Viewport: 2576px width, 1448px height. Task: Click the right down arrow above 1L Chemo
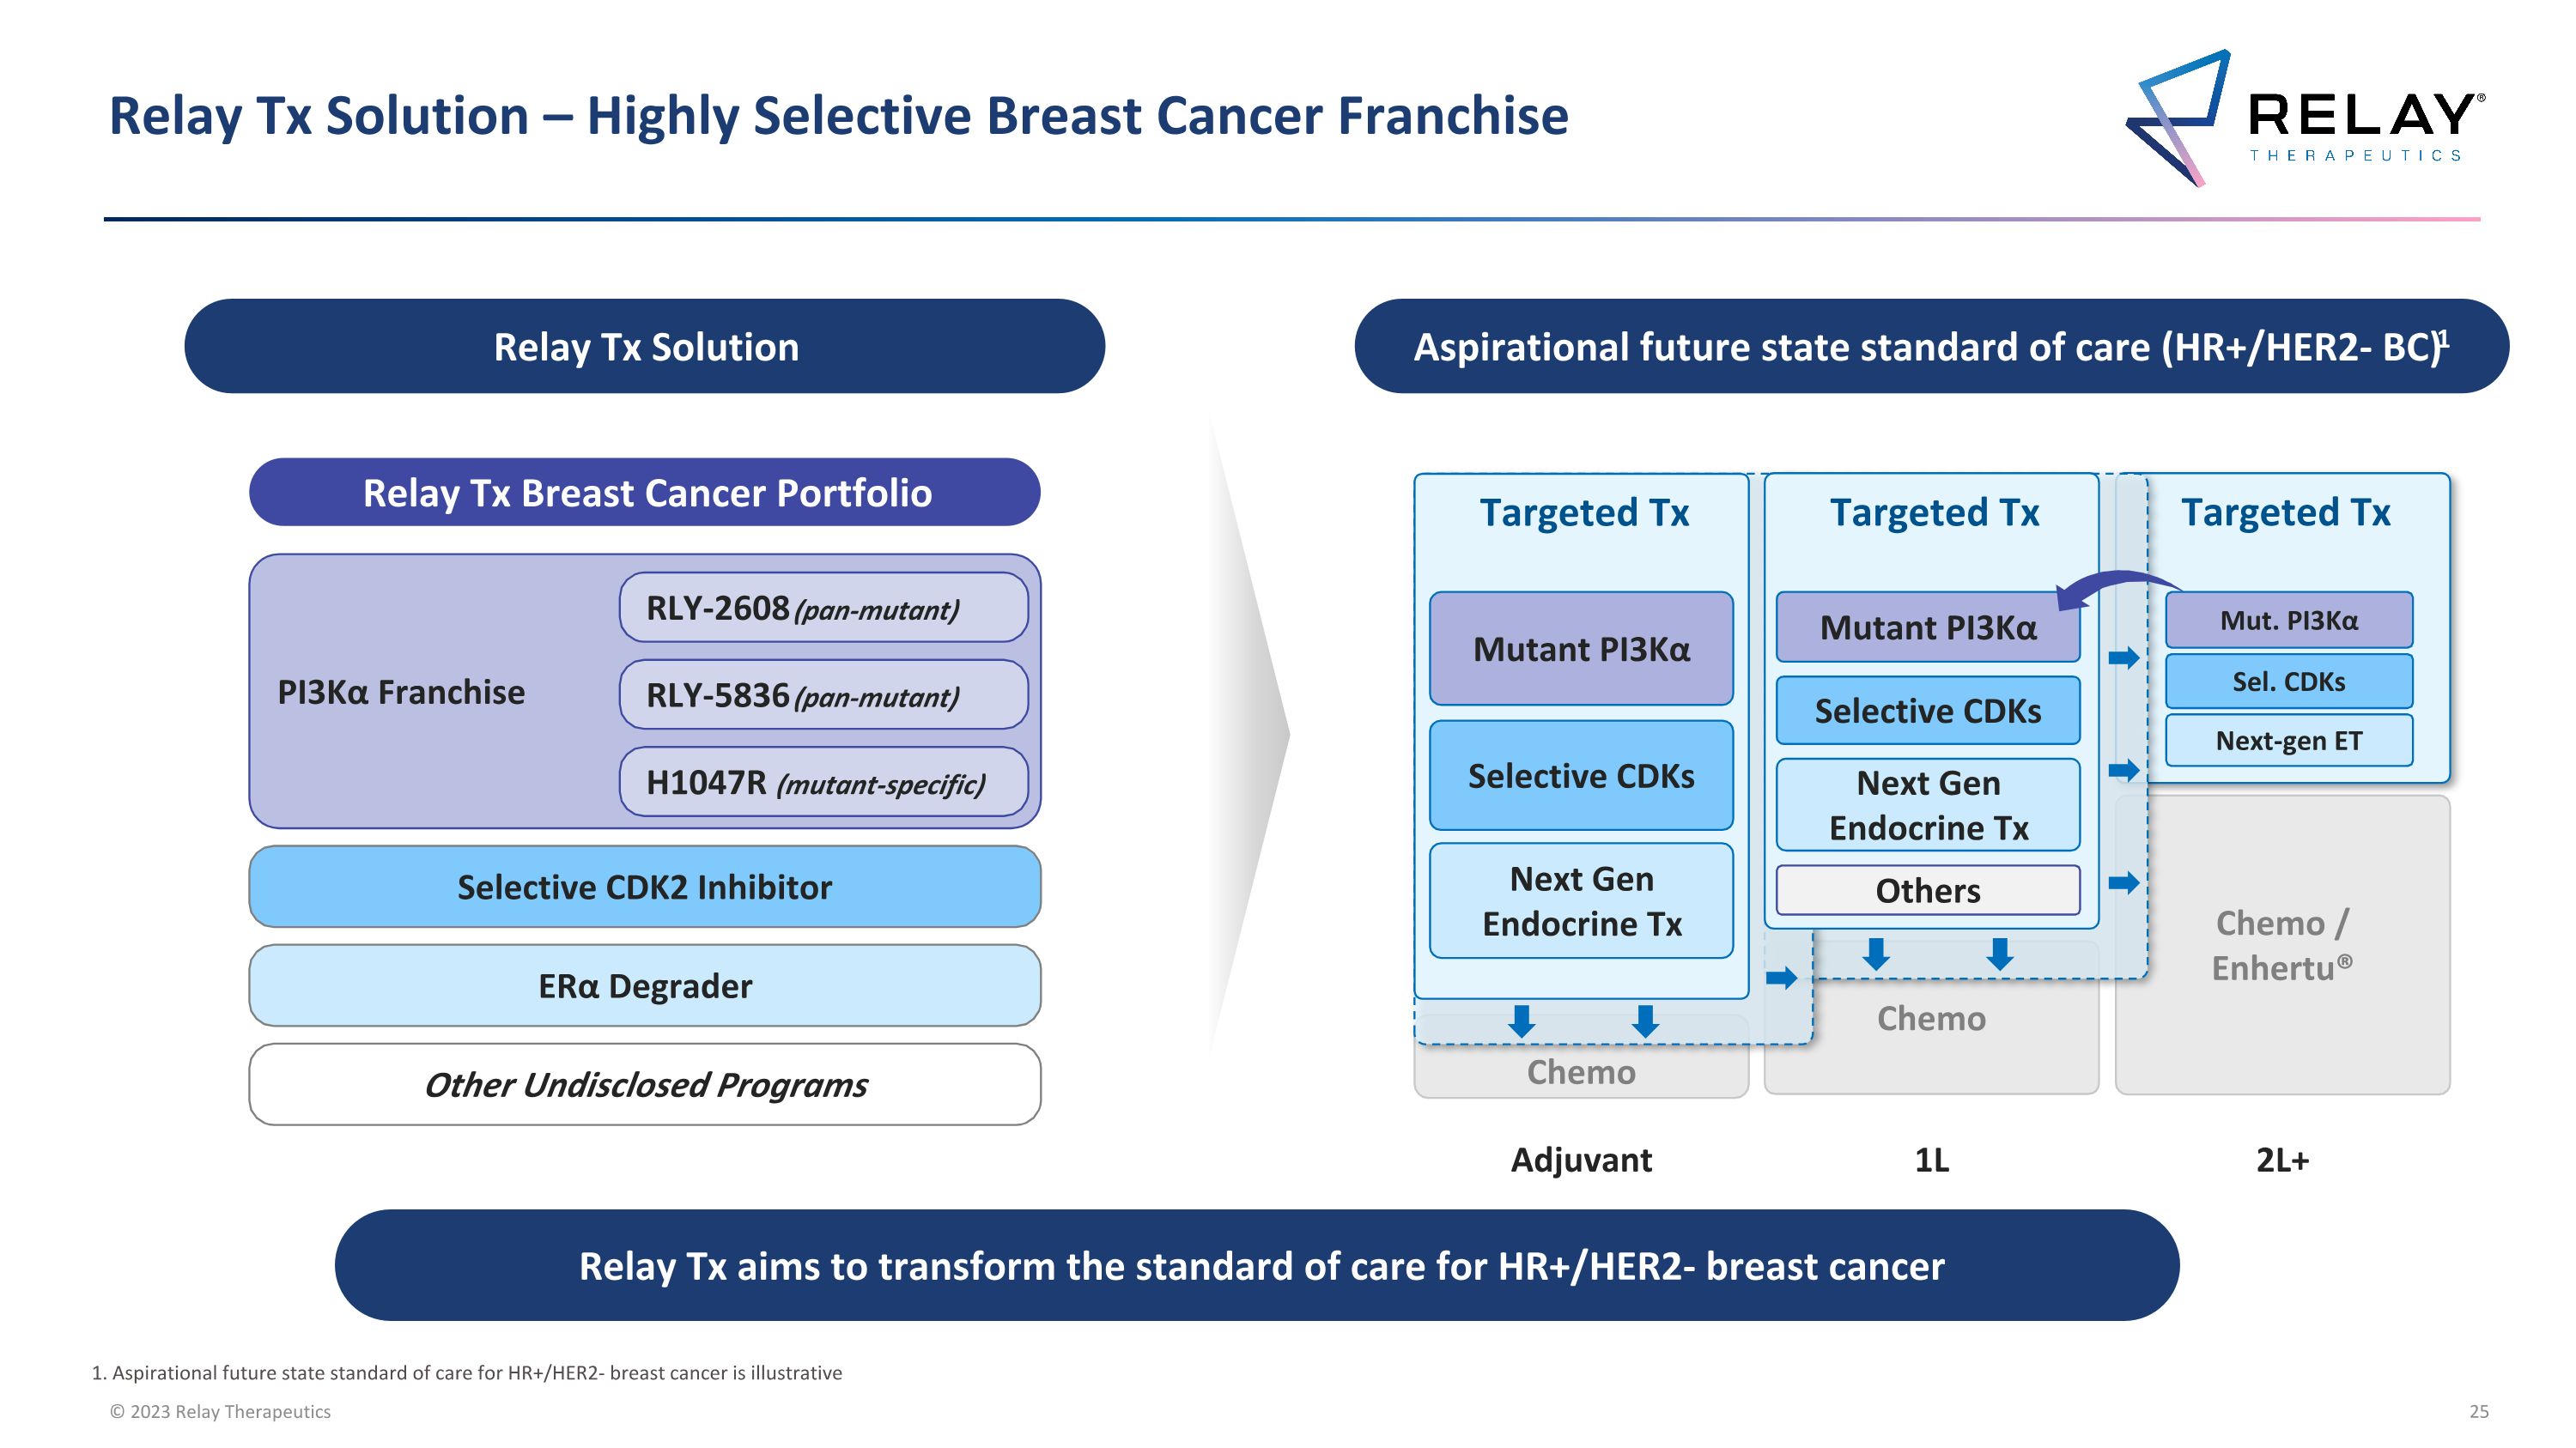coord(1999,954)
